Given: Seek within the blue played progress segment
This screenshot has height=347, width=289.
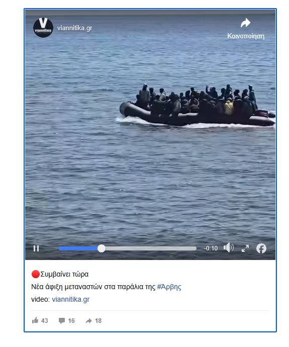Looking at the screenshot, I should pyautogui.click(x=78, y=248).
